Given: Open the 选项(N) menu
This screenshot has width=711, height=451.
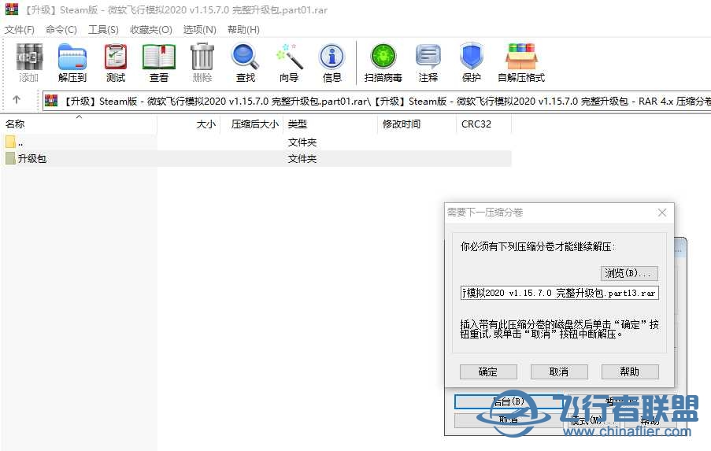Looking at the screenshot, I should (199, 29).
